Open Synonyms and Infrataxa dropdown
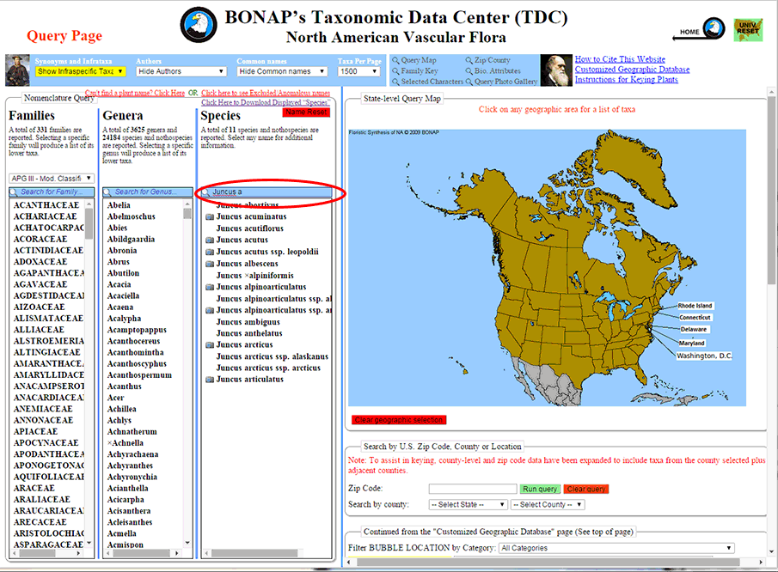778x572 pixels. coord(80,71)
